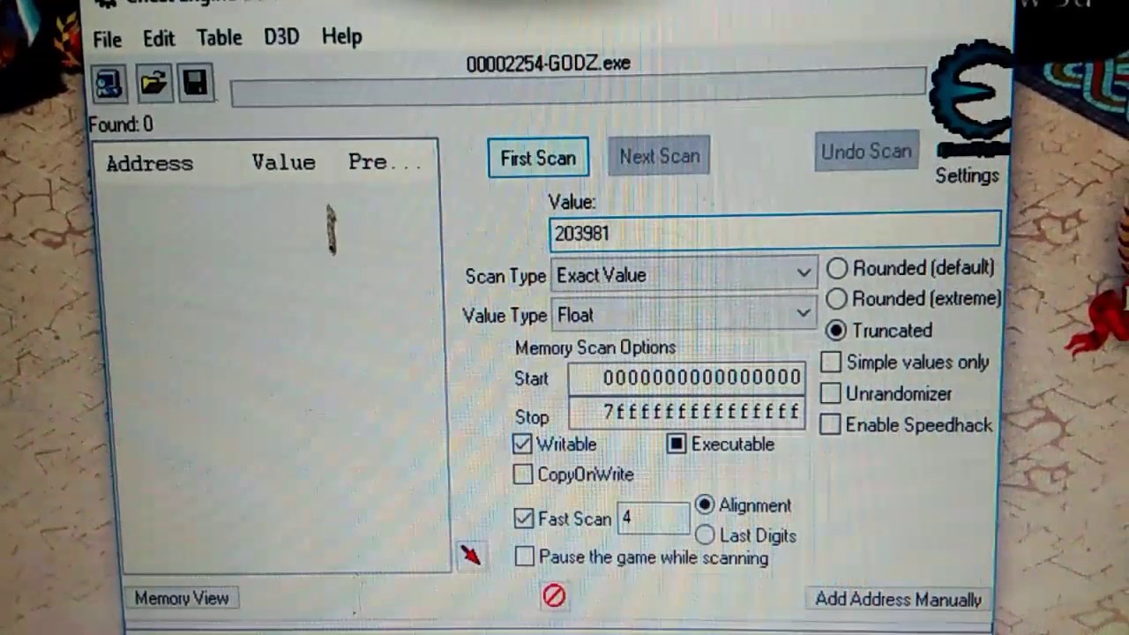Click the First Scan button

tap(538, 158)
